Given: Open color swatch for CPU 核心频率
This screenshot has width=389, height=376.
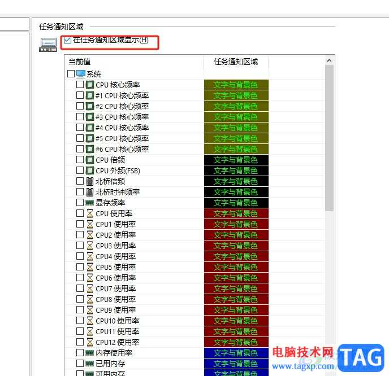Looking at the screenshot, I should (236, 85).
